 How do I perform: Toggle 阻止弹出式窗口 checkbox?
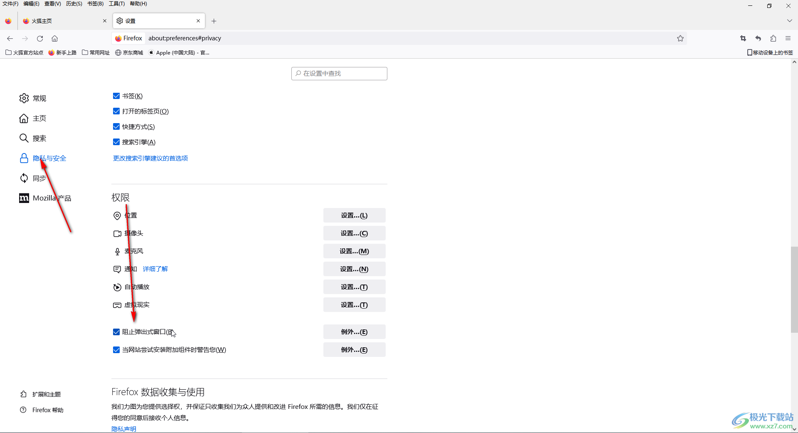point(116,332)
